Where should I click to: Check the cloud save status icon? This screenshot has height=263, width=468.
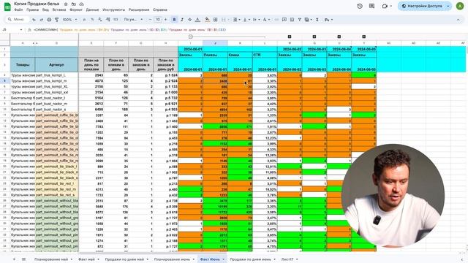(x=81, y=4)
